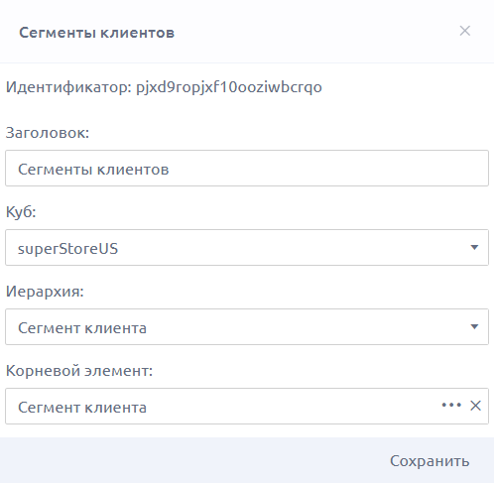This screenshot has height=483, width=494.
Task: Expand the Иерархия dropdown arrow
Action: (474, 326)
